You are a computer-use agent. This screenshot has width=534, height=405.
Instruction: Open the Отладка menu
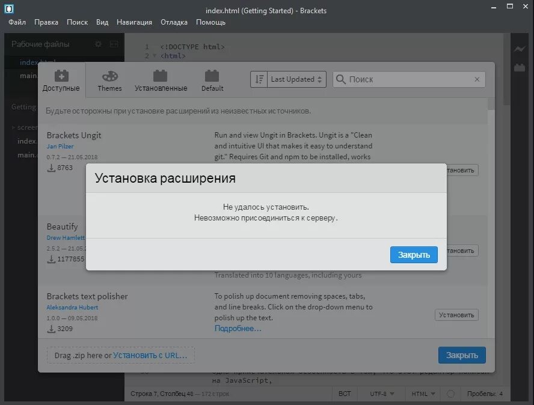tap(174, 22)
